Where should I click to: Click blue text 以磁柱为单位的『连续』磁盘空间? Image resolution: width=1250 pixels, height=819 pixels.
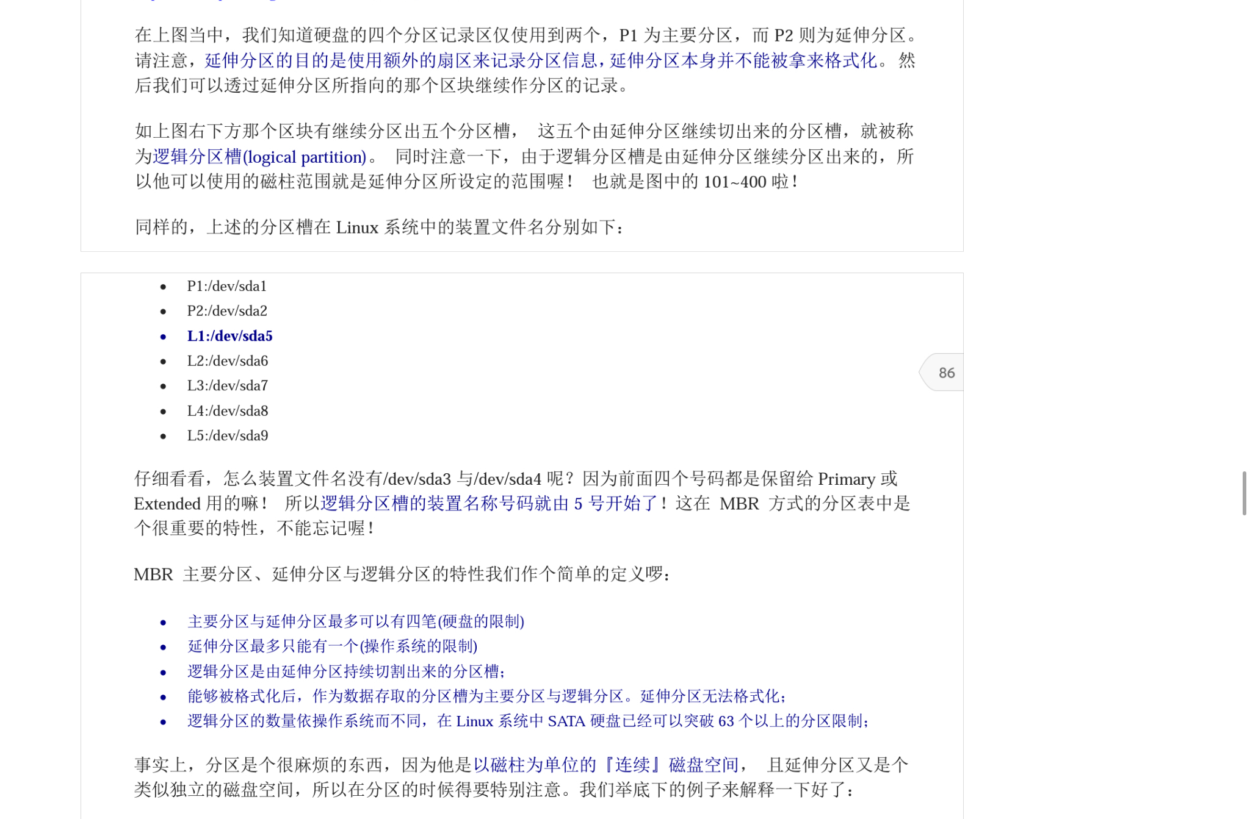(605, 765)
